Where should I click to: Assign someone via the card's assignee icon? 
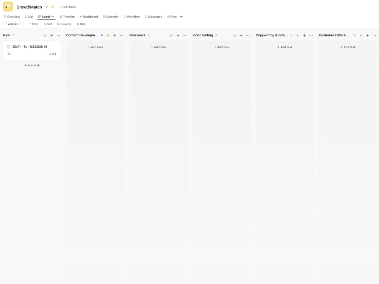pyautogui.click(x=9, y=54)
